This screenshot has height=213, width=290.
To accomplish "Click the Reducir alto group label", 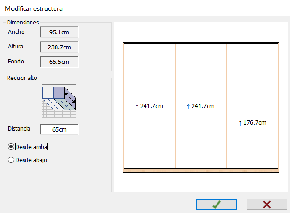I will pyautogui.click(x=22, y=78).
